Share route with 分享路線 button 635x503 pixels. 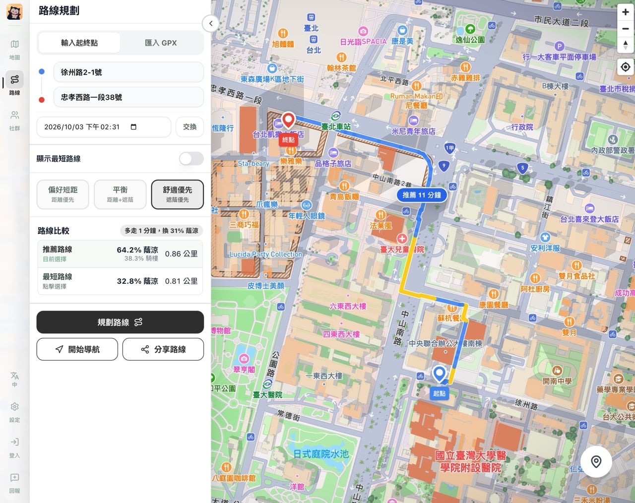coord(163,349)
